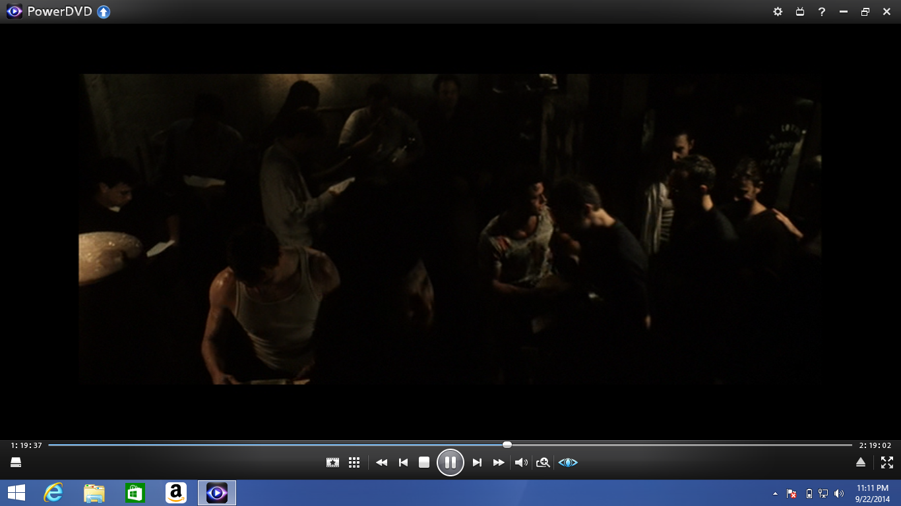Click the total duration 2:19:02
The height and width of the screenshot is (506, 901).
coord(875,445)
